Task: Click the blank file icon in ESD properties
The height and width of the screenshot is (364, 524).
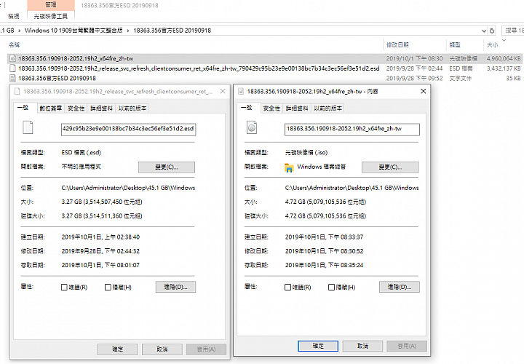Action: click(28, 127)
